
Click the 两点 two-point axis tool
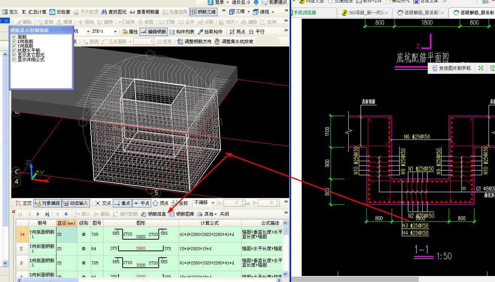click(237, 32)
